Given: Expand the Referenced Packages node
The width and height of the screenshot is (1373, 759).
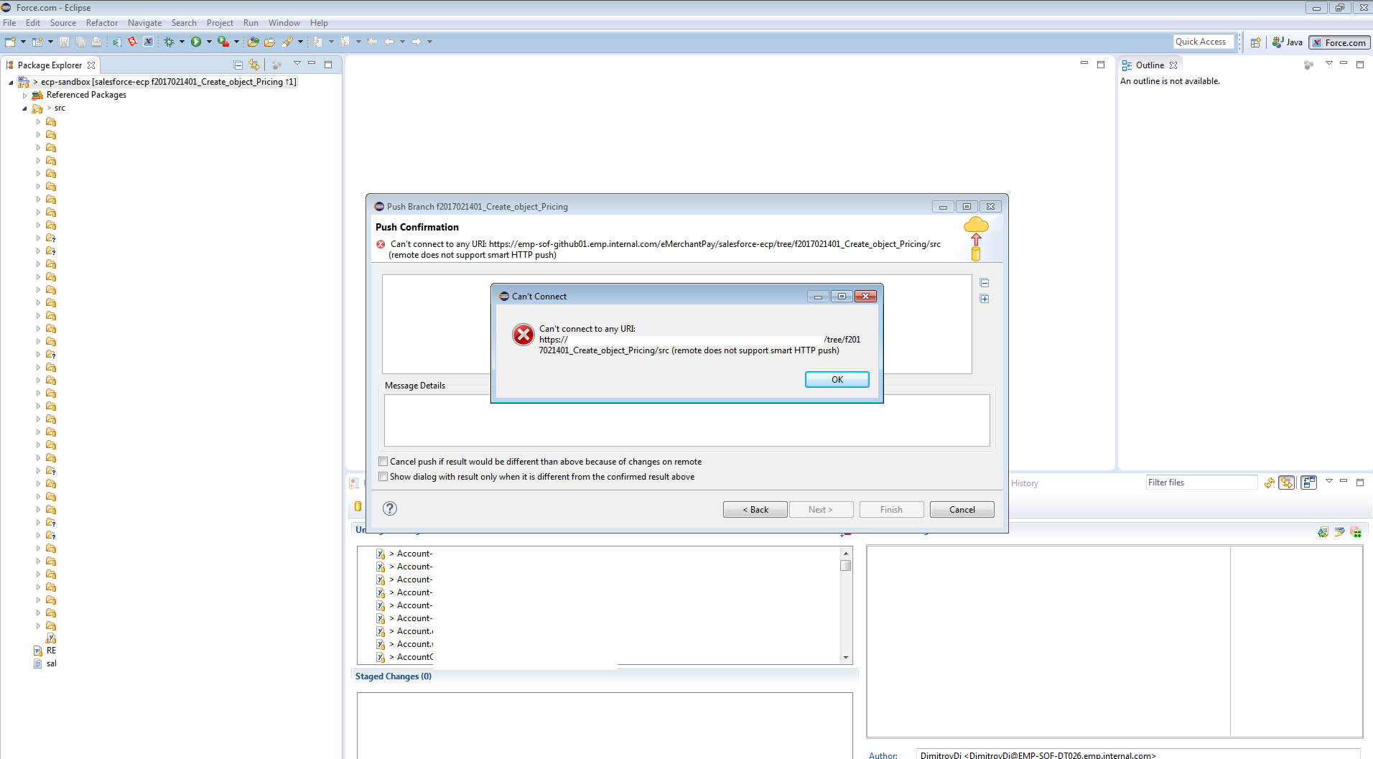Looking at the screenshot, I should point(24,96).
